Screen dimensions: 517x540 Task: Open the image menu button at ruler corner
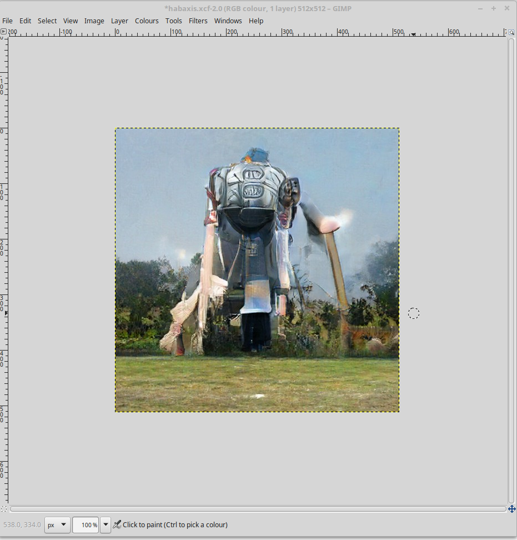tap(3, 32)
